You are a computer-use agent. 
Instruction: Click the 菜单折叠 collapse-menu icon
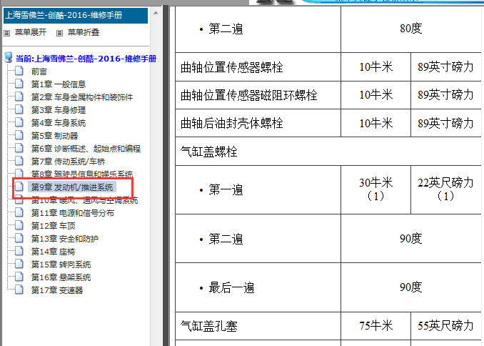click(x=59, y=33)
